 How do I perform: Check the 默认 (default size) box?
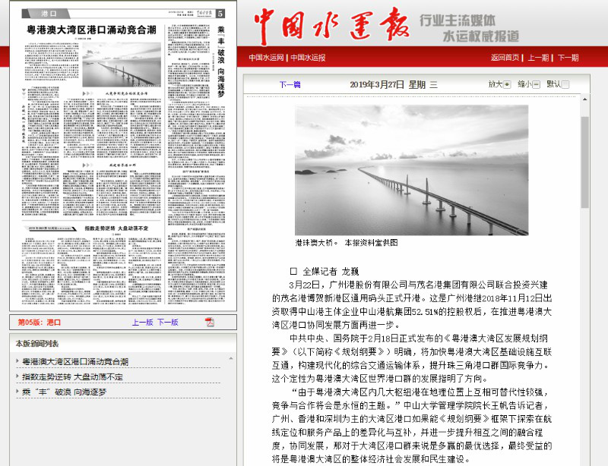[x=565, y=84]
